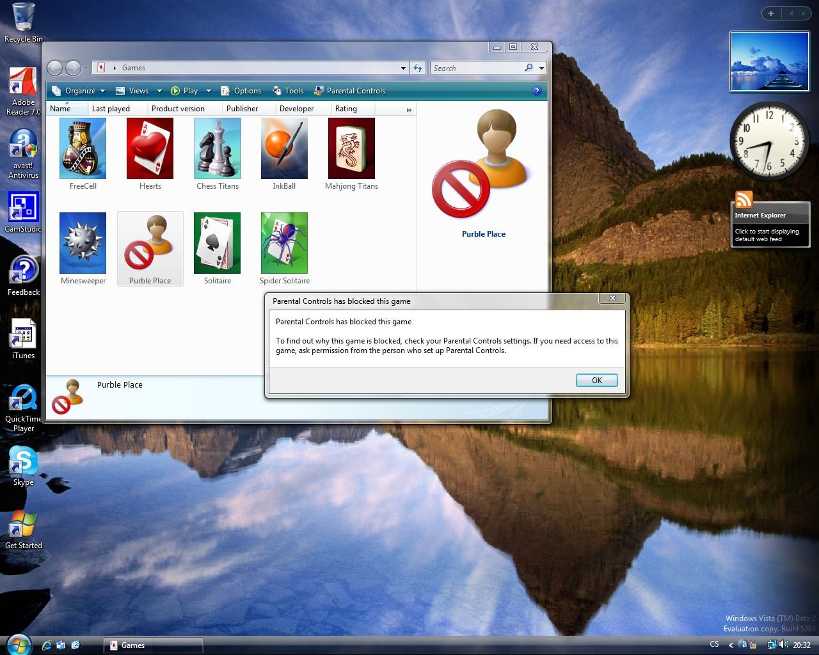Viewport: 819px width, 655px height.
Task: Open the network icon in system tray
Action: (x=772, y=645)
